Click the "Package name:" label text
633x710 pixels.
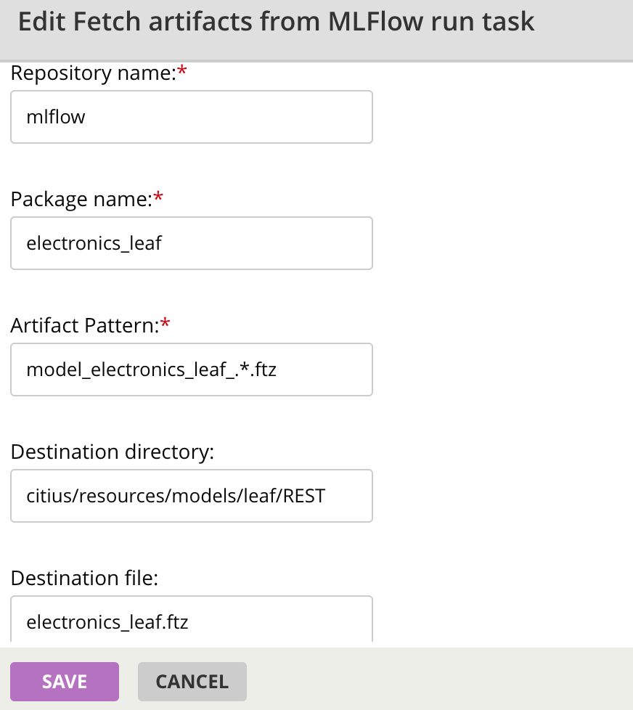click(x=81, y=200)
